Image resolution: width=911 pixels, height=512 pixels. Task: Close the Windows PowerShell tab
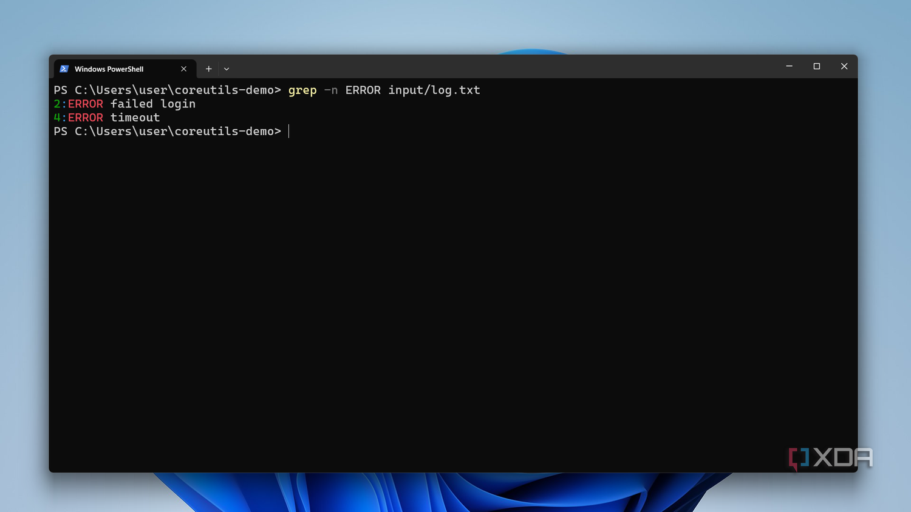point(183,69)
